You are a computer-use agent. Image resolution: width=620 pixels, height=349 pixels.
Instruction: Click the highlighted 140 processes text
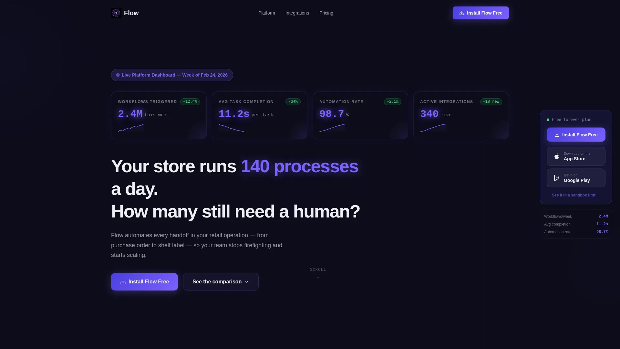[x=300, y=166]
